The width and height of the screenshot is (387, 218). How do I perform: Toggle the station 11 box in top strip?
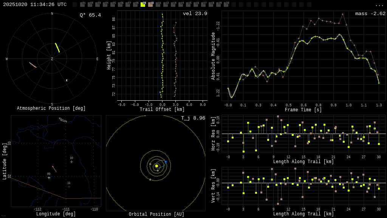pyautogui.click(x=158, y=5)
